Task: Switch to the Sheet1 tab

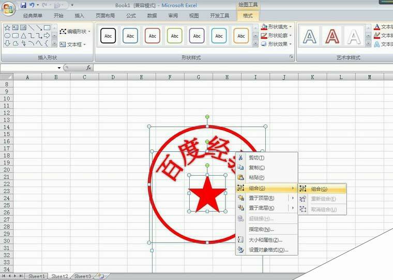Action: point(37,276)
